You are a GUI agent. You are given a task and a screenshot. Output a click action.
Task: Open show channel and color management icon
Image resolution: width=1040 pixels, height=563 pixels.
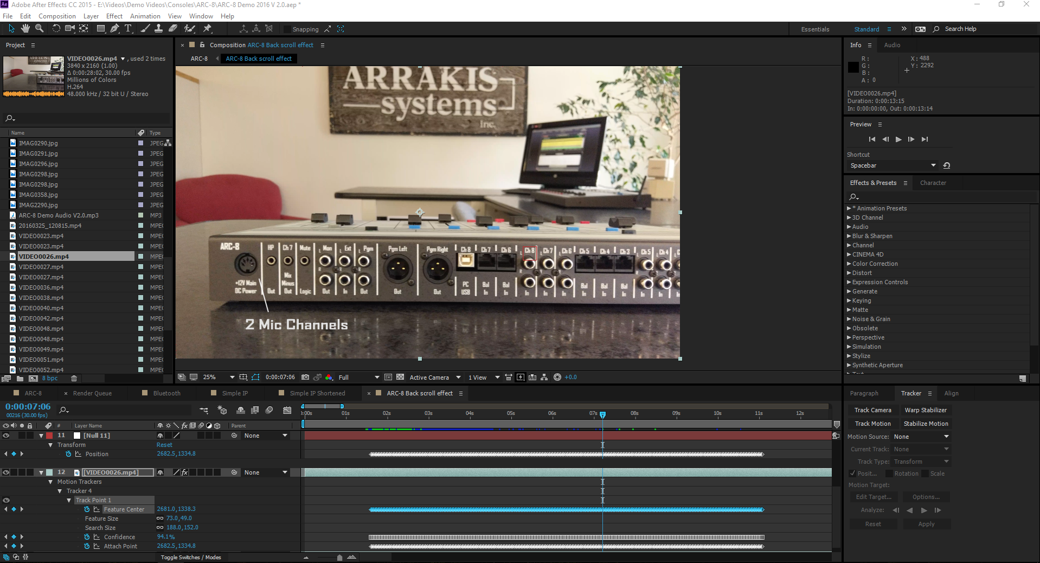pos(329,378)
